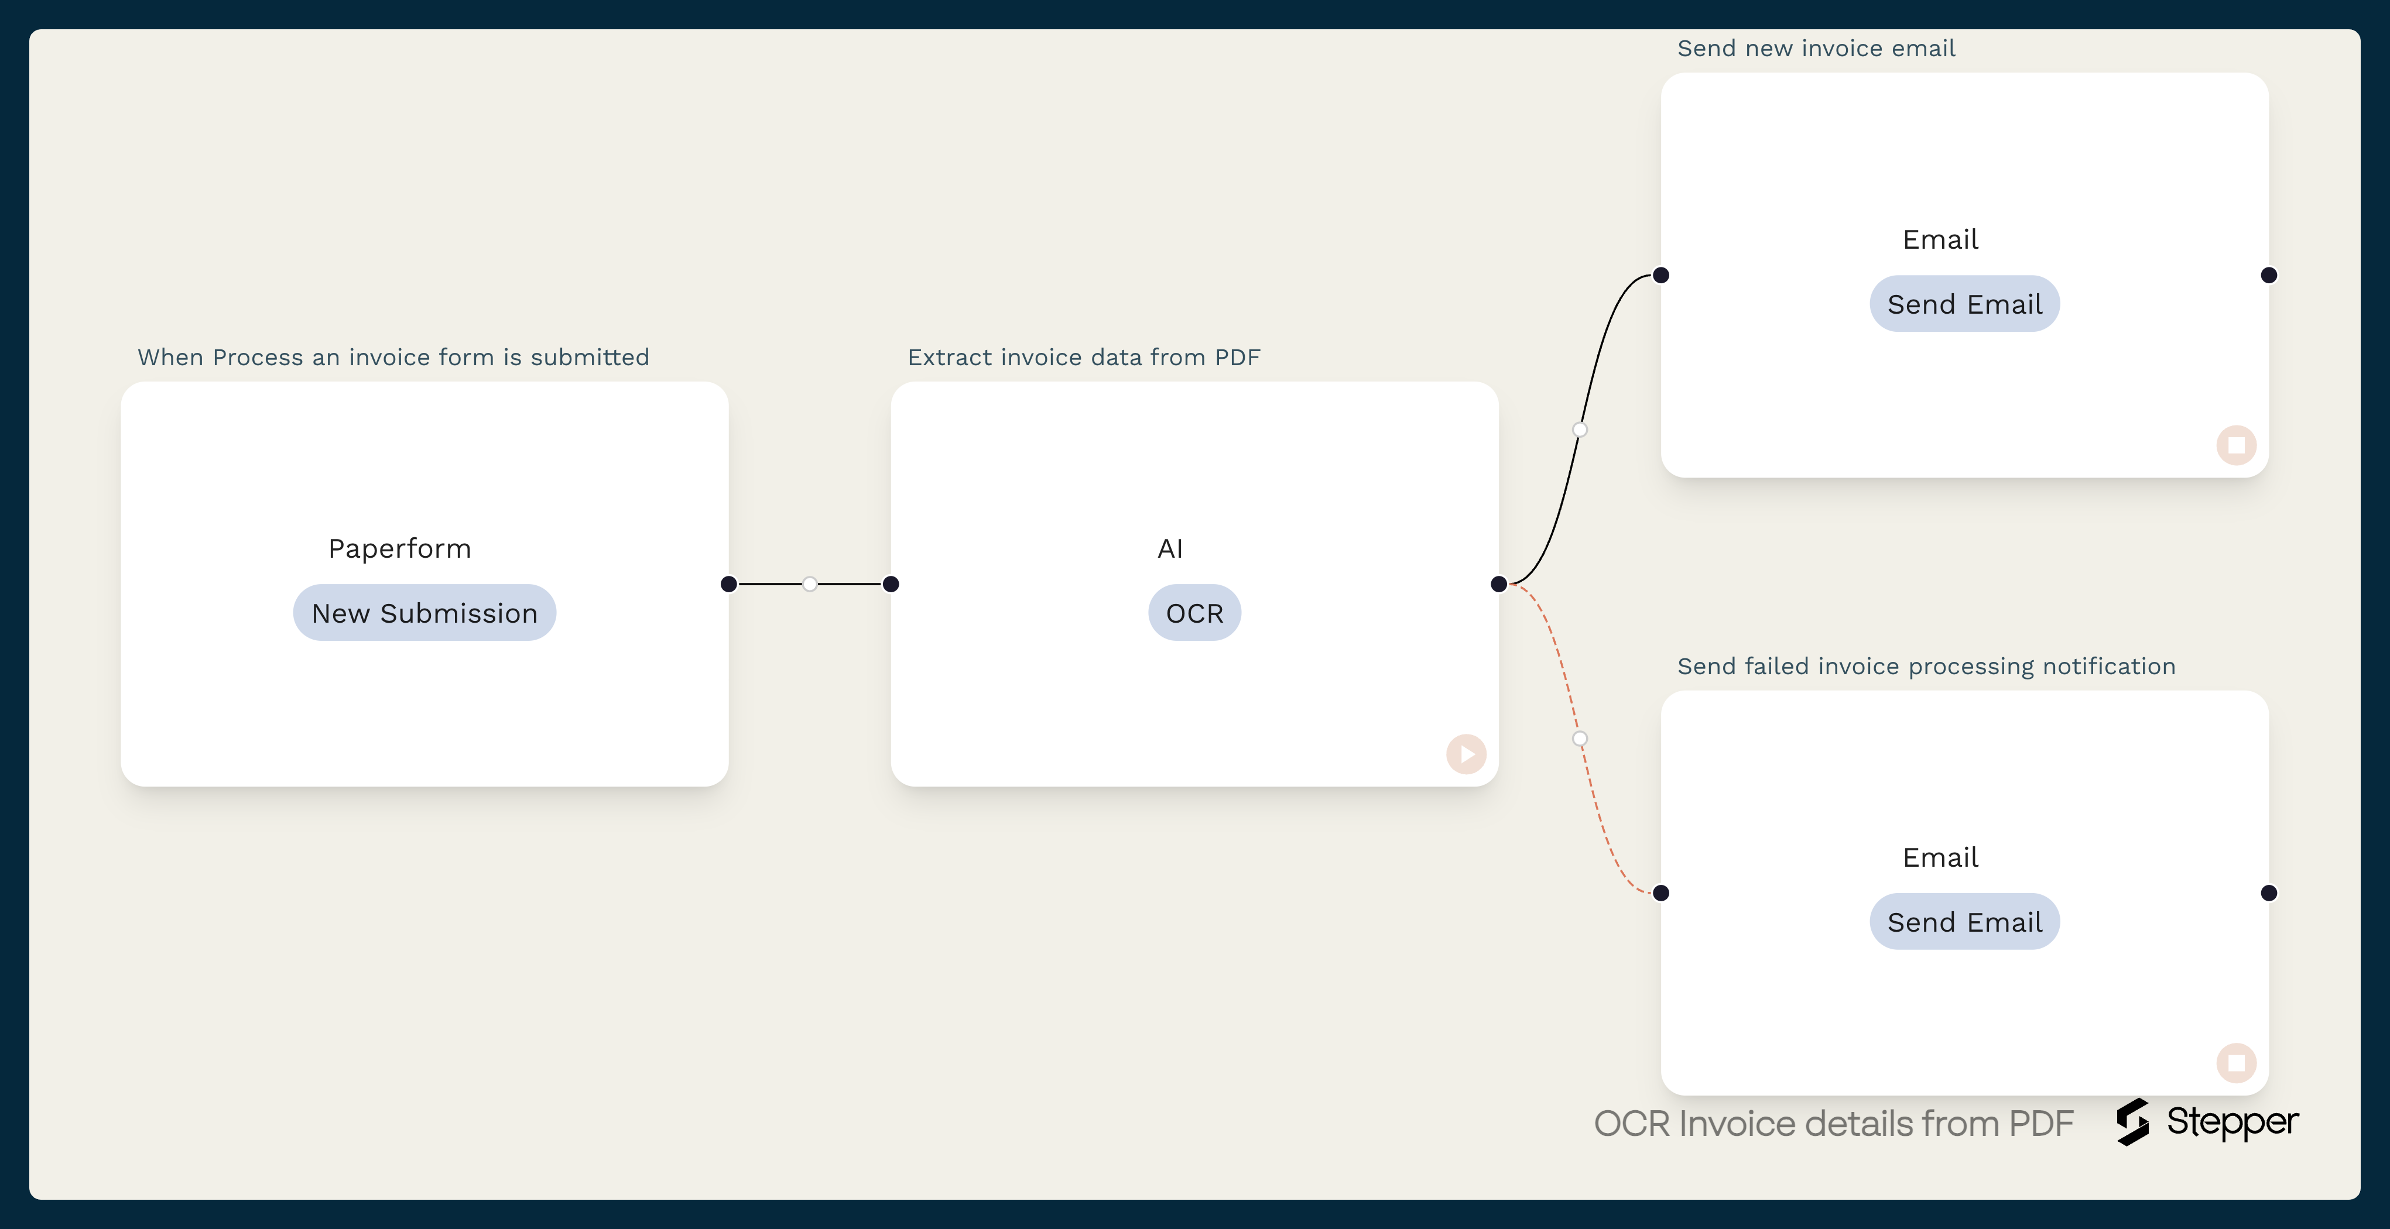This screenshot has height=1229, width=2390.
Task: Select the New Submission trigger pill
Action: (x=424, y=612)
